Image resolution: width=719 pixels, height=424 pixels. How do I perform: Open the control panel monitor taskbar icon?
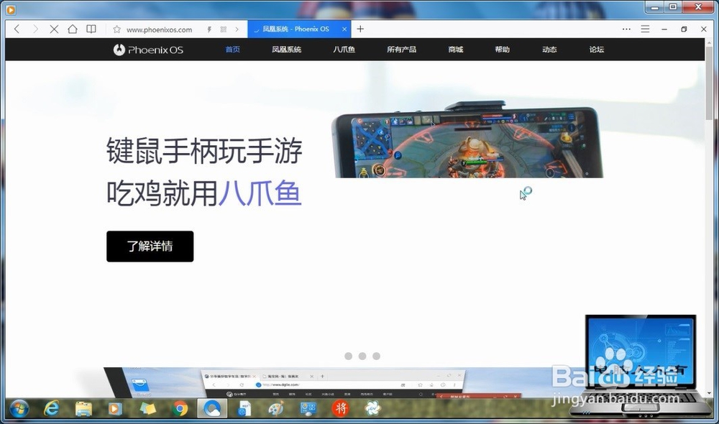[308, 408]
